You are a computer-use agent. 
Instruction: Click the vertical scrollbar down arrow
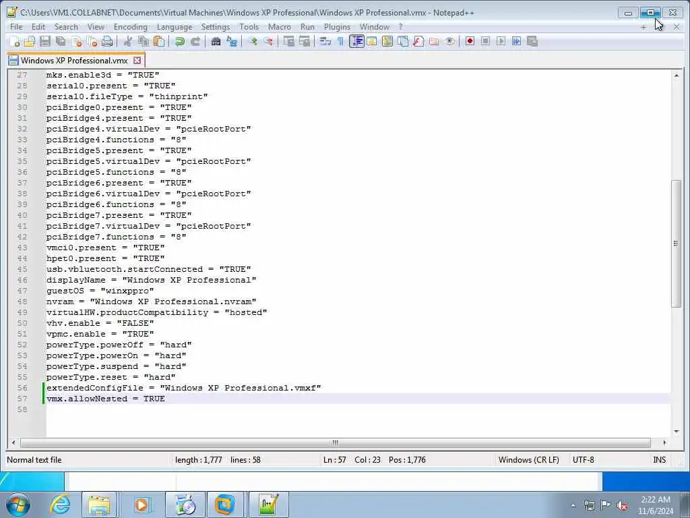tap(677, 431)
